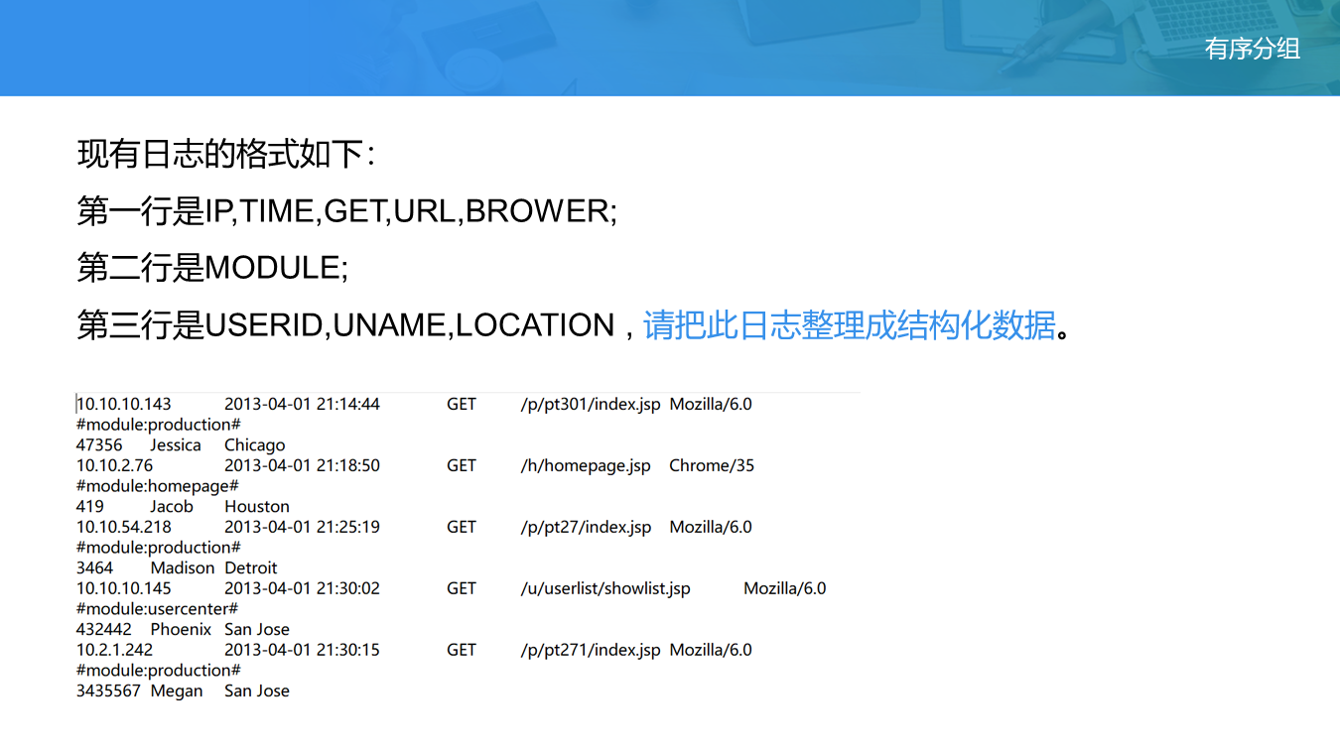
Task: Select IP address 10.10.10.143
Action: pos(124,405)
